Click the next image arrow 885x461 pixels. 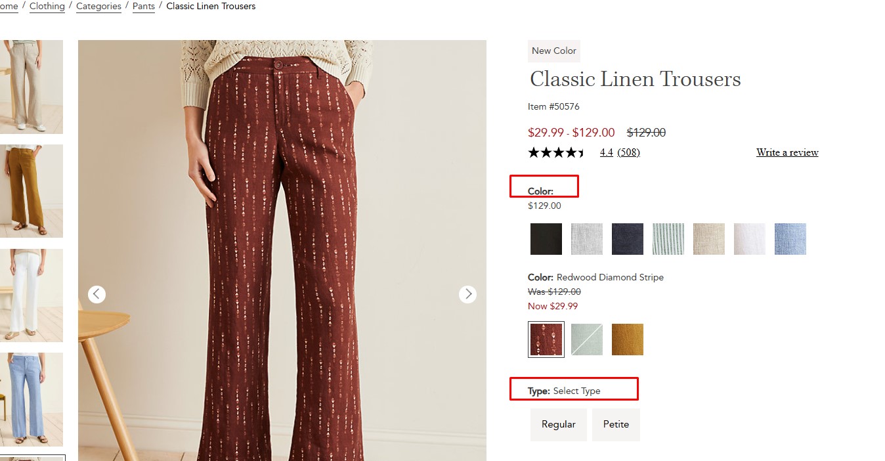click(x=467, y=294)
